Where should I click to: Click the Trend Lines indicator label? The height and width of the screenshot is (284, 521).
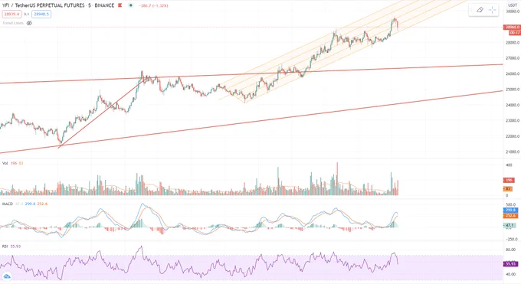(x=13, y=23)
